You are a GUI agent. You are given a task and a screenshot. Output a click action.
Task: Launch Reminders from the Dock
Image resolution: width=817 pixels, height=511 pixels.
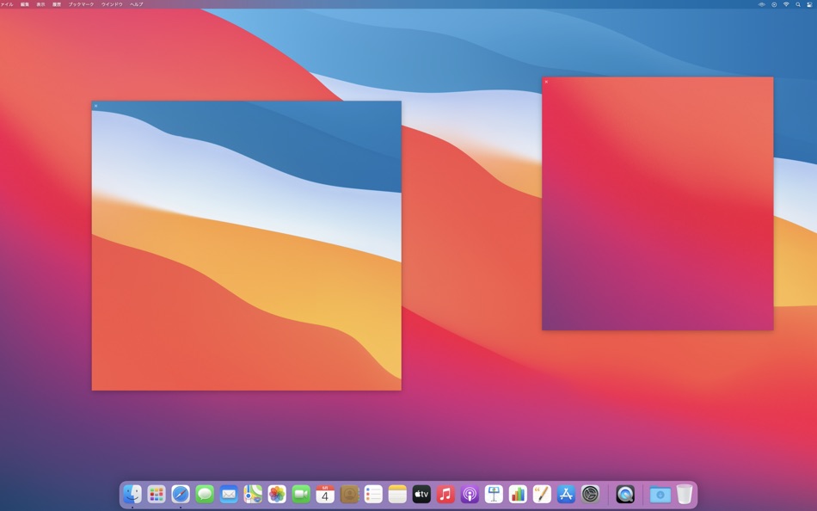coord(373,494)
